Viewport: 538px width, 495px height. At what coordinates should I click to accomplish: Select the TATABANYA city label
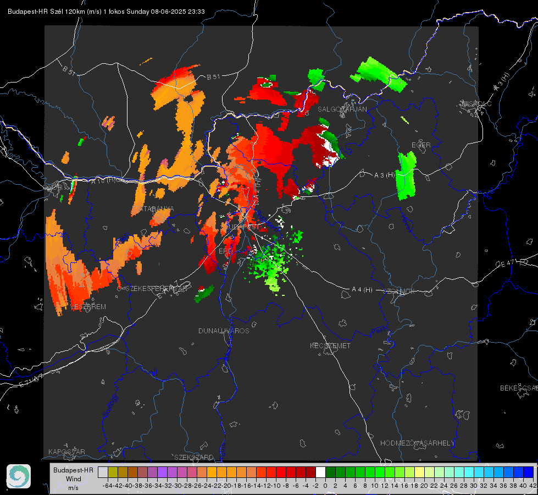pyautogui.click(x=155, y=208)
